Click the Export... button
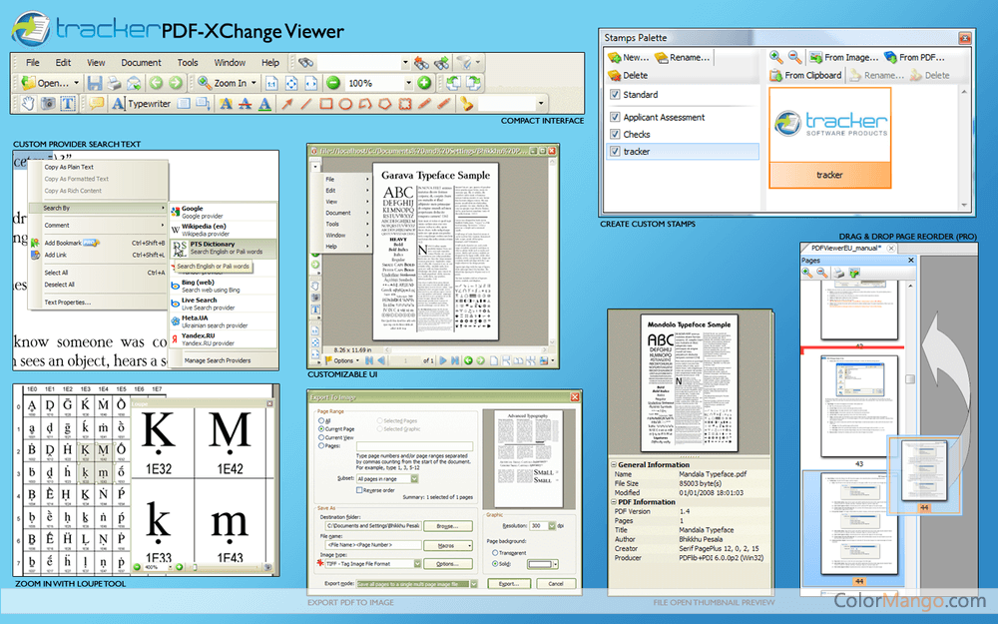Screen dimensions: 998x624 click(509, 584)
